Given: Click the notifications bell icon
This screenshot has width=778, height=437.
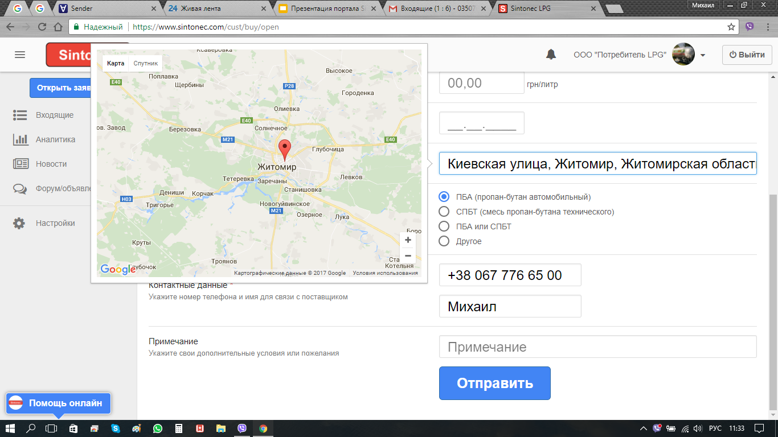Looking at the screenshot, I should [x=551, y=55].
